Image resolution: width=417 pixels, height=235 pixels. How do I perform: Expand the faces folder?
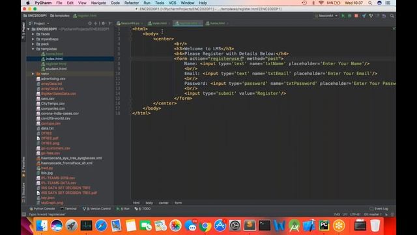[33, 34]
